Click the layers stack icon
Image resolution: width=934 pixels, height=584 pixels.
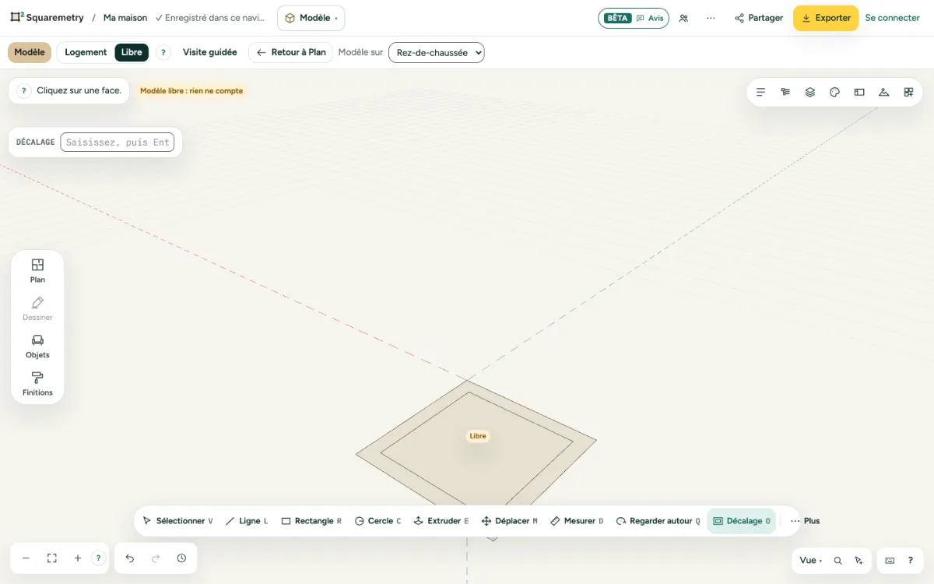pyautogui.click(x=810, y=92)
